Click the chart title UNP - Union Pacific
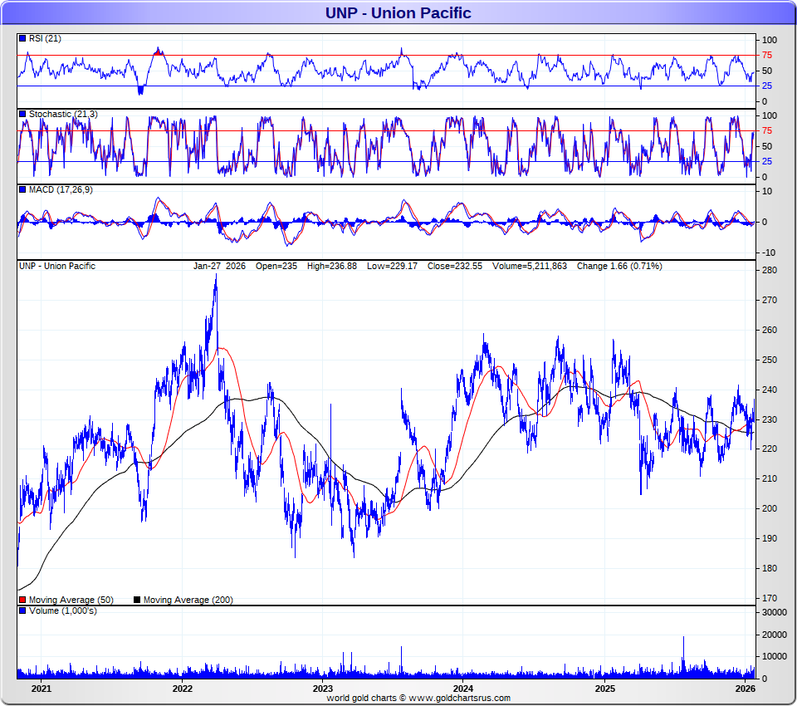The image size is (797, 706). 398,12
